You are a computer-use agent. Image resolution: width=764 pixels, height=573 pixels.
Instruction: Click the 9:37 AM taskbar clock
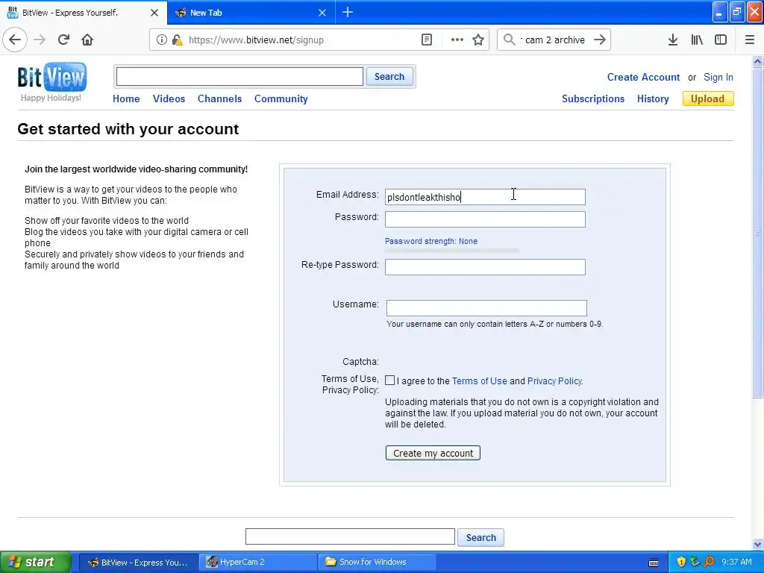(736, 562)
